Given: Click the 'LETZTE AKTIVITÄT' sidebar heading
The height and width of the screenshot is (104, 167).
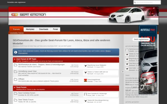Looking at the screenshot, I should [132, 102].
